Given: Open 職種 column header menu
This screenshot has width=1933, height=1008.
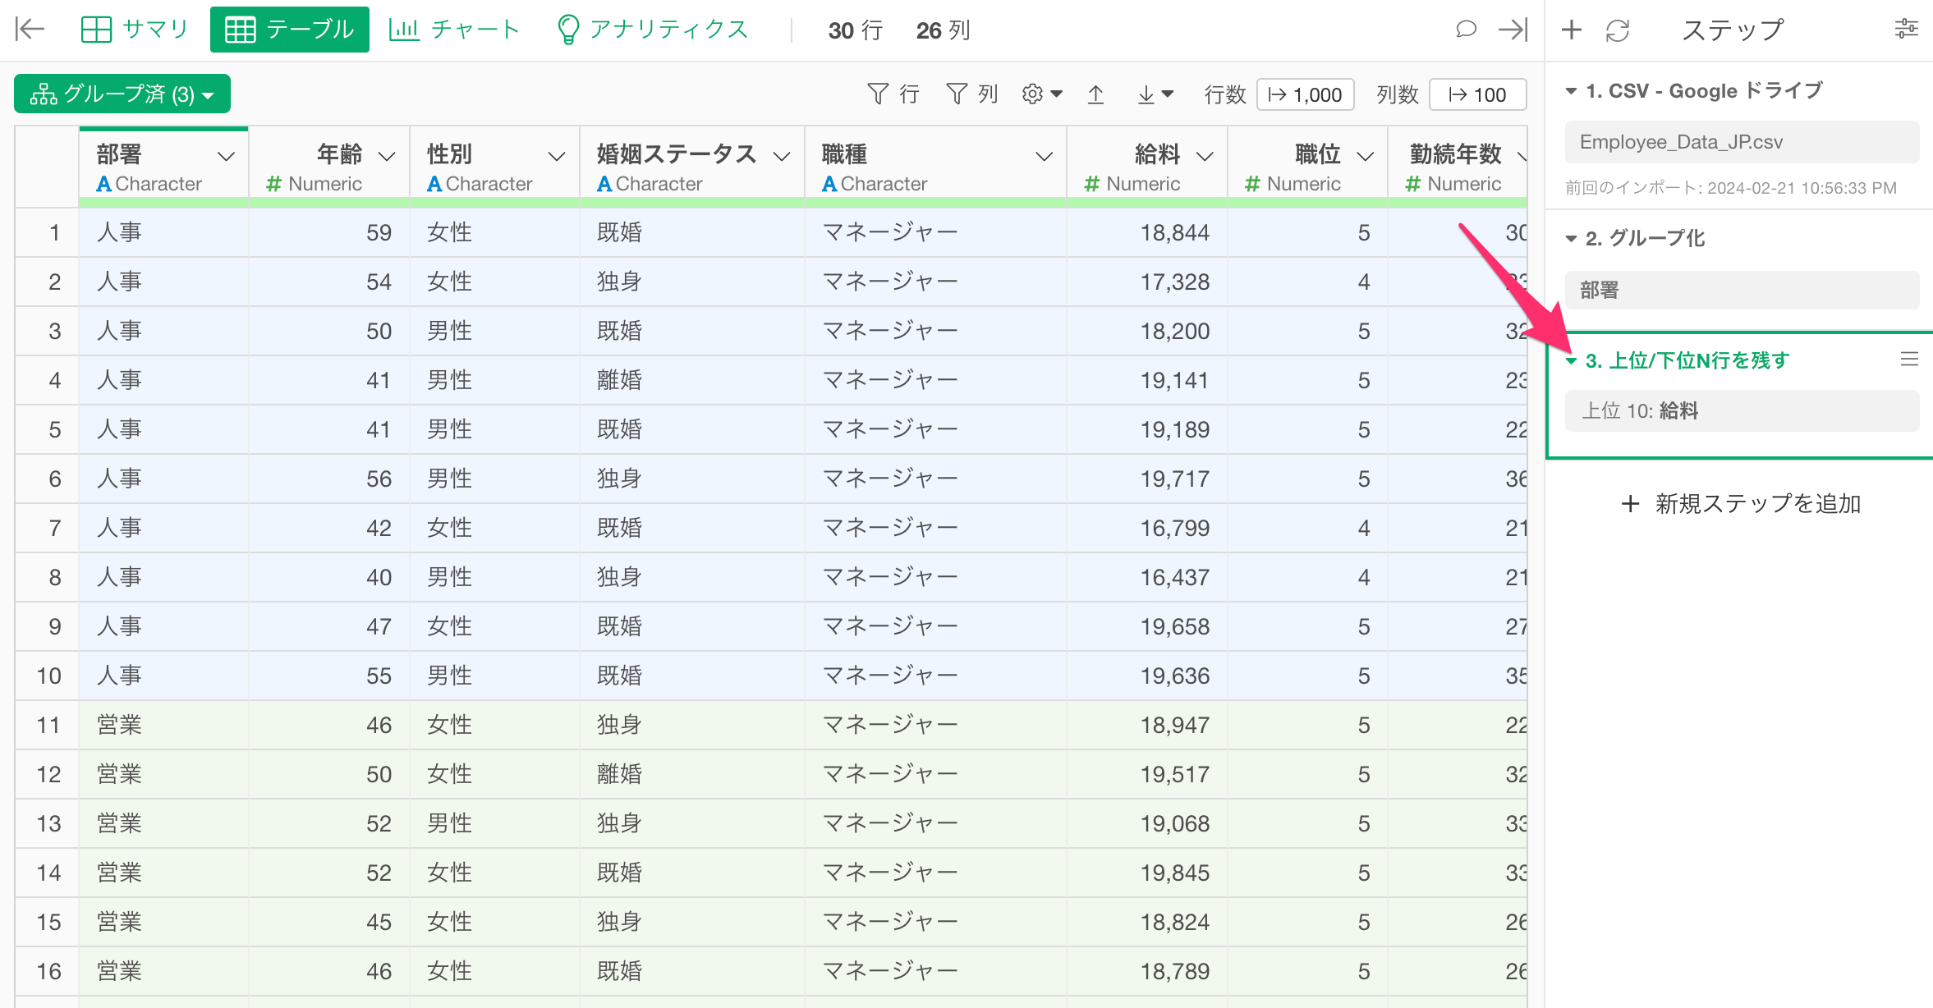Looking at the screenshot, I should [1044, 156].
